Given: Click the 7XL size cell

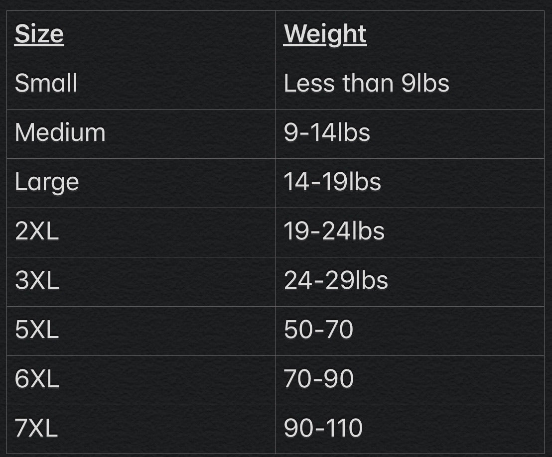Looking at the screenshot, I should click(x=141, y=429).
